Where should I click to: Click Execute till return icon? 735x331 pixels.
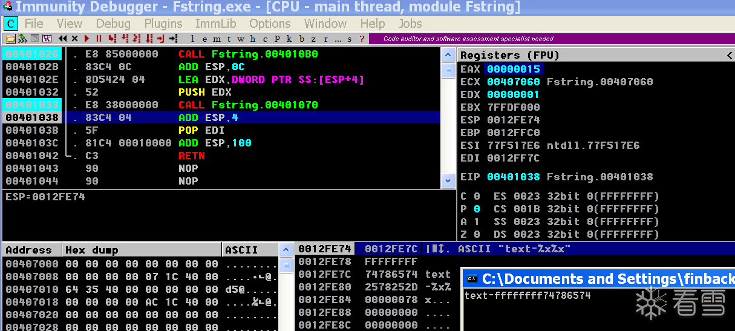pyautogui.click(x=160, y=39)
